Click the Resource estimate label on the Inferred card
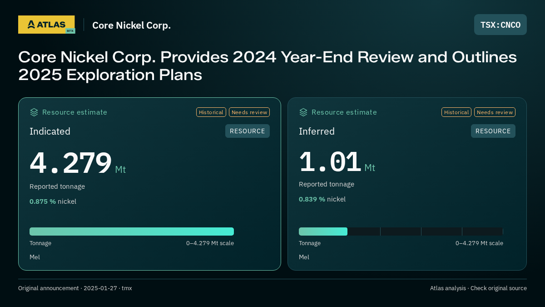Viewport: 545px width, 307px height. 344,112
